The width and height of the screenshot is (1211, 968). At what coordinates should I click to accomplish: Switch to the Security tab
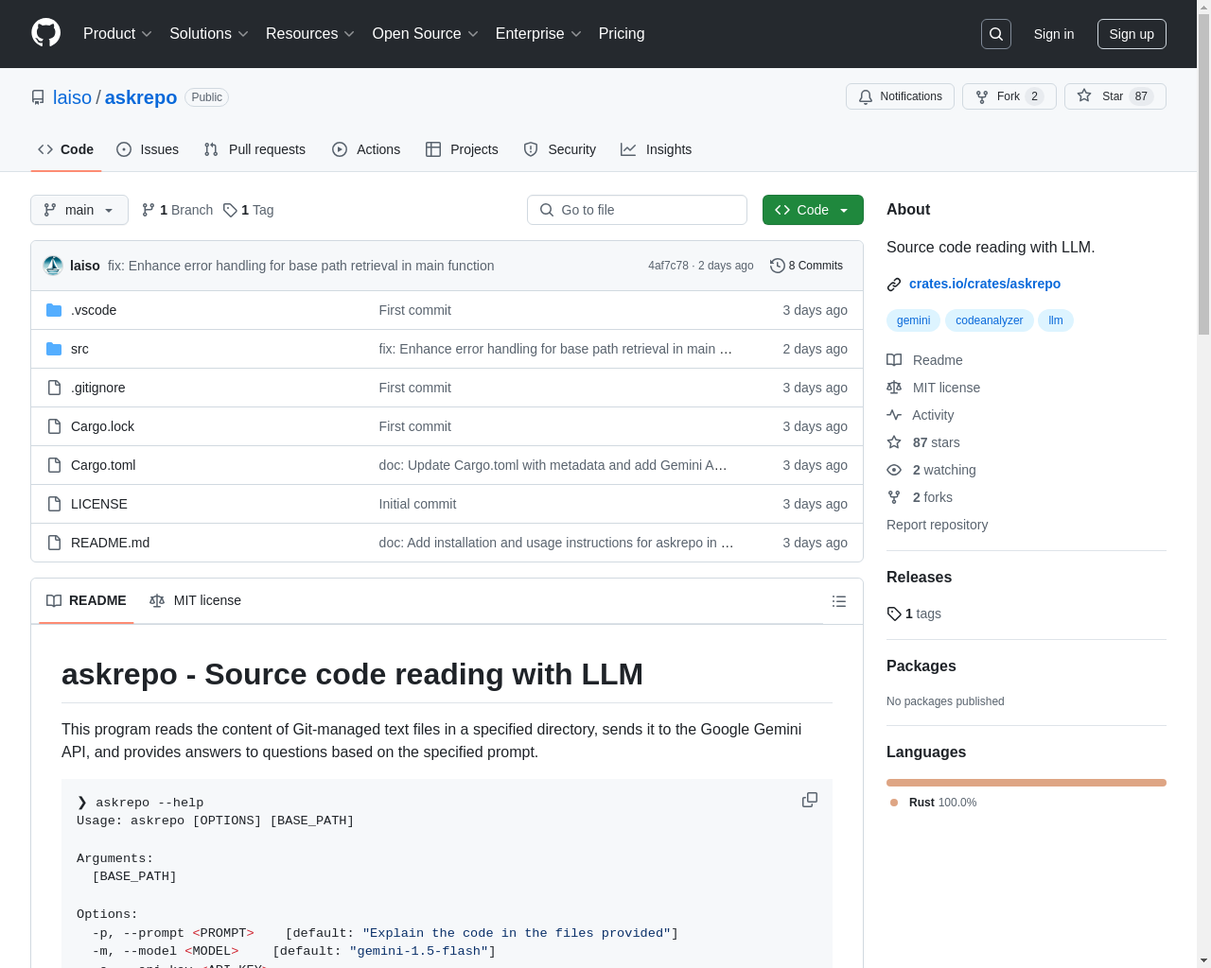point(560,149)
